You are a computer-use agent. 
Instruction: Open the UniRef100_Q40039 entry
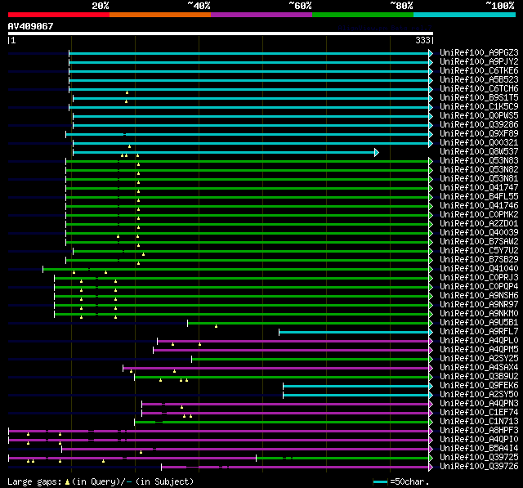pyautogui.click(x=479, y=233)
